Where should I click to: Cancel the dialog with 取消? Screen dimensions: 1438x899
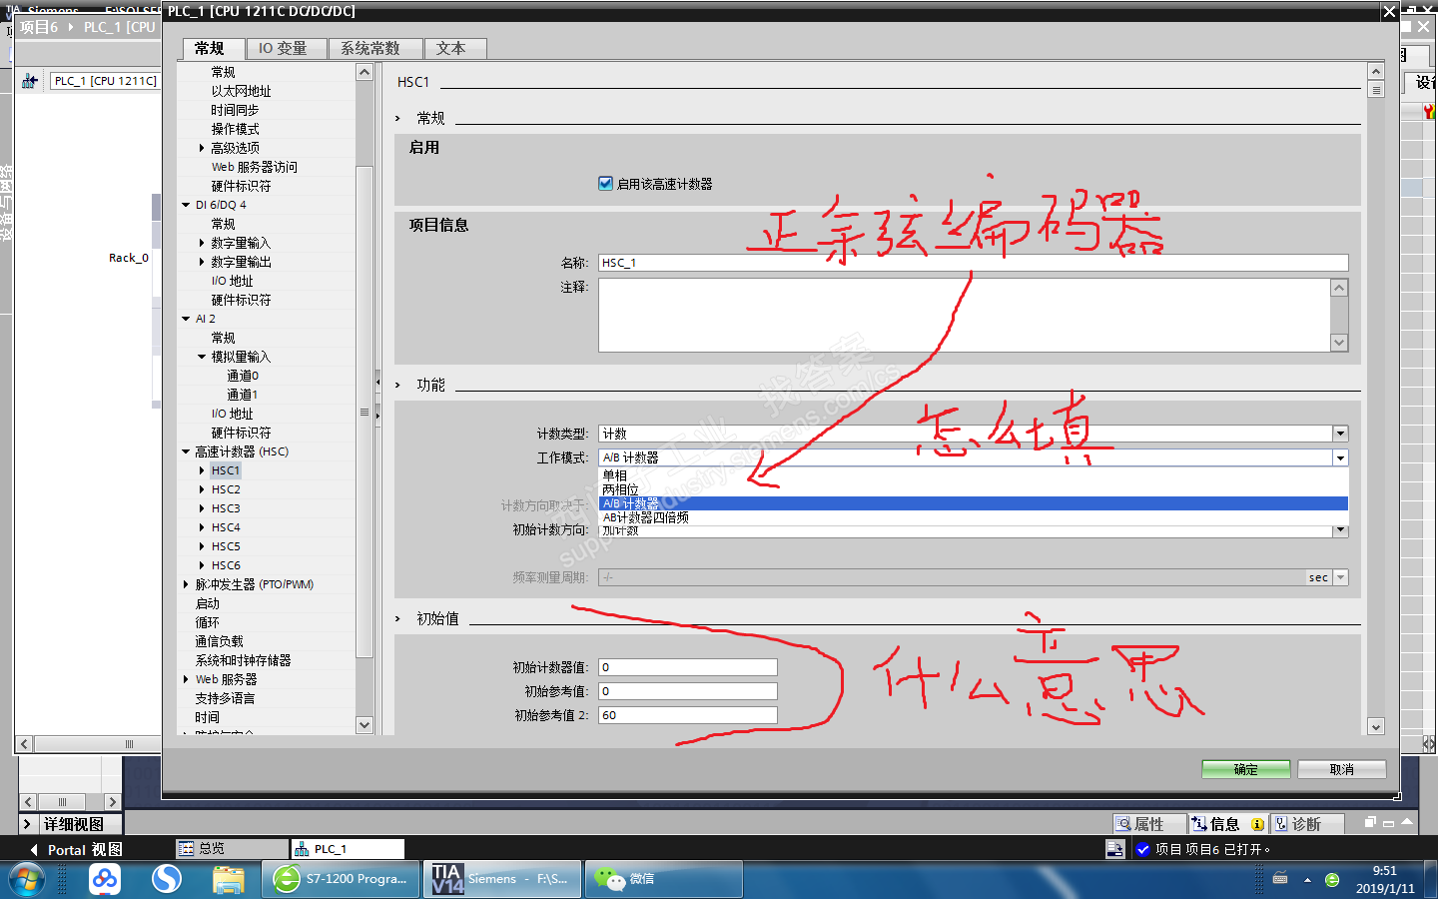click(1341, 769)
